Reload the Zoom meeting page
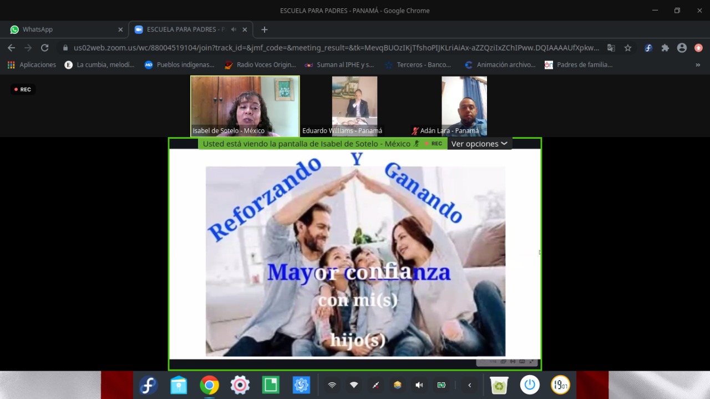 coord(45,48)
